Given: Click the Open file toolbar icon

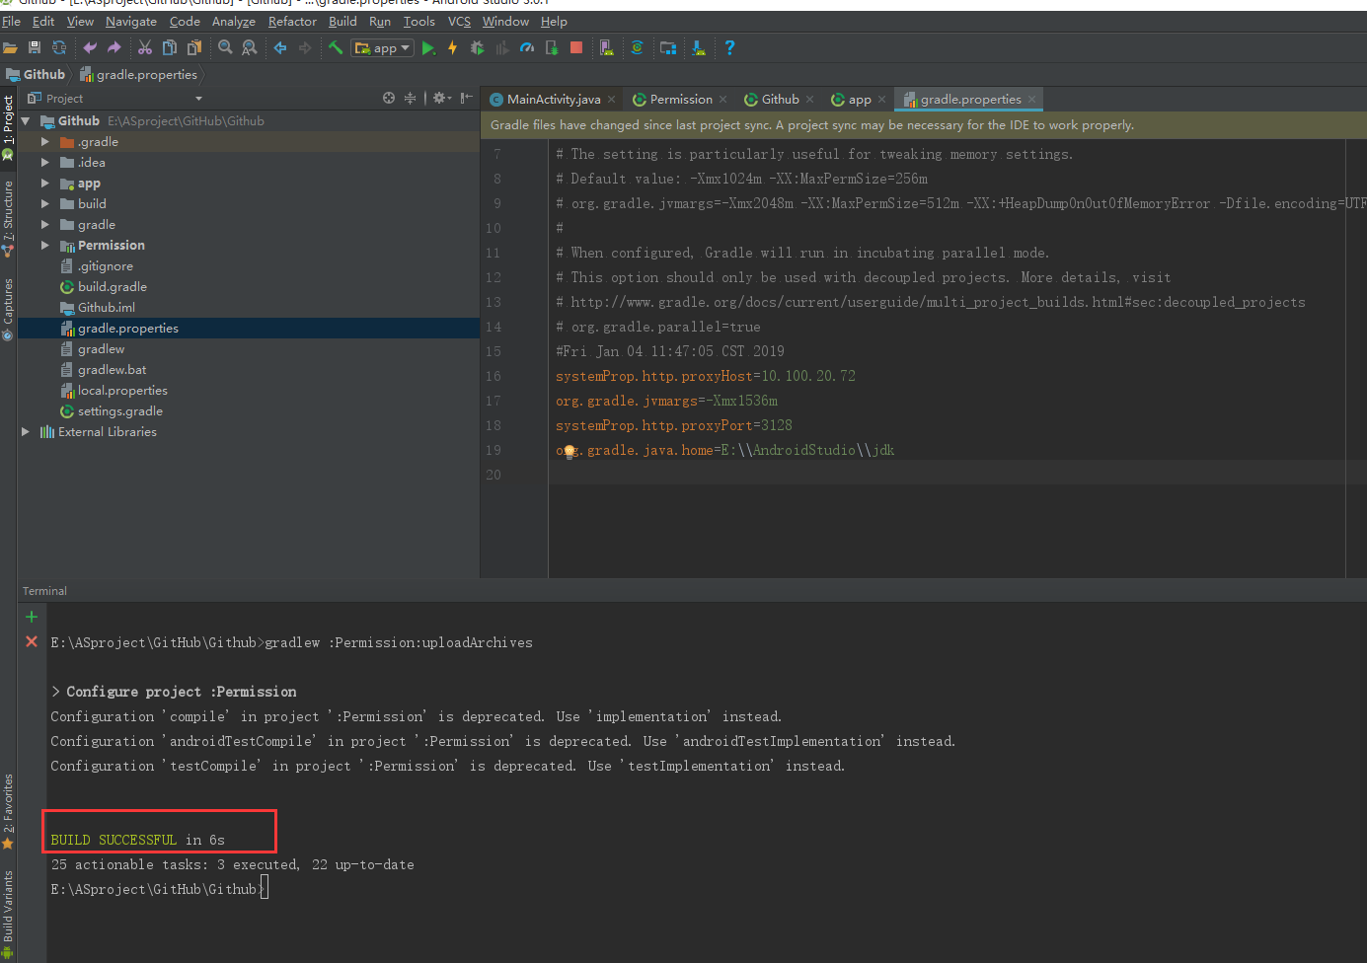Looking at the screenshot, I should point(10,47).
